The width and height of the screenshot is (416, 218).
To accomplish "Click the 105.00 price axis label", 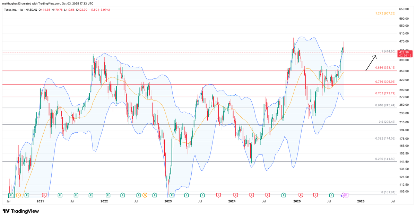I will pyautogui.click(x=404, y=191).
